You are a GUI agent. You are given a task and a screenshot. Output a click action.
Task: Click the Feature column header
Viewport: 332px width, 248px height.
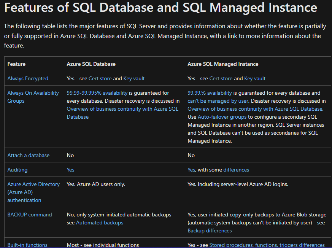point(16,64)
